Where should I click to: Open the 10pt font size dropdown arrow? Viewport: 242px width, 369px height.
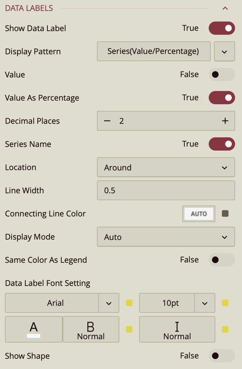(x=204, y=303)
